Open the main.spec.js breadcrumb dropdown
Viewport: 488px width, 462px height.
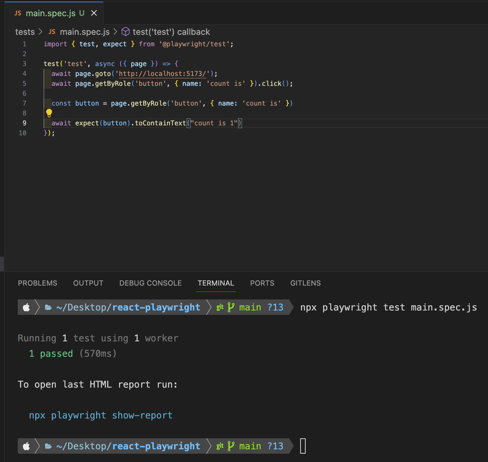[84, 32]
